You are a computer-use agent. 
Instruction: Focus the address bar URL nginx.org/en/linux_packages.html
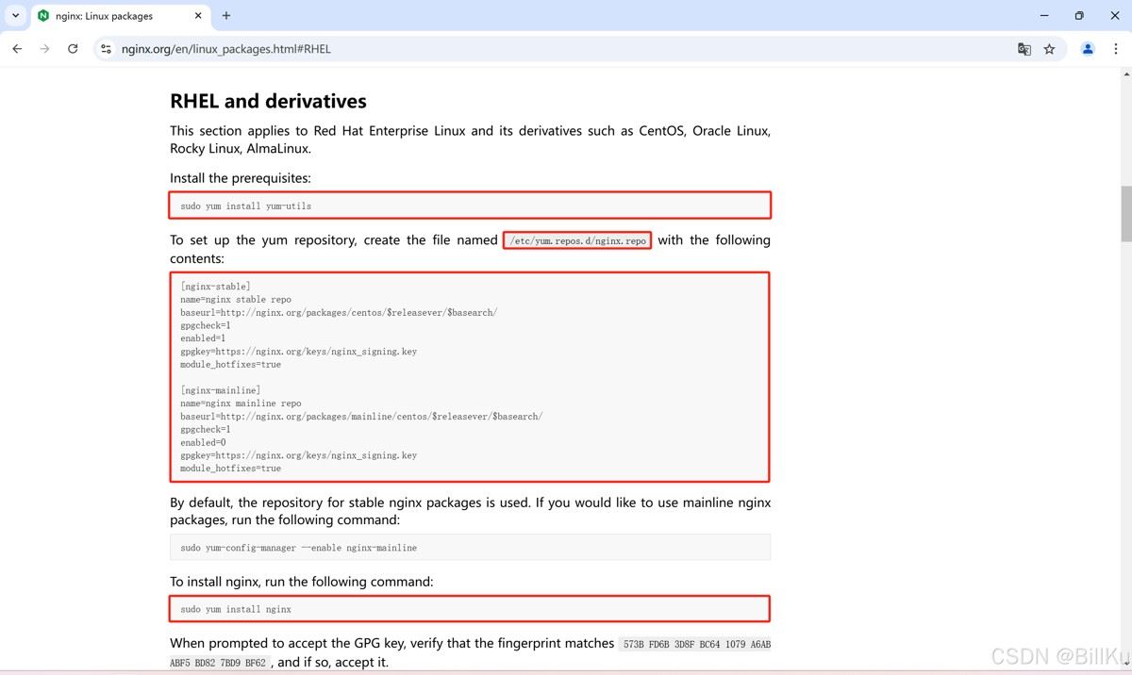pyautogui.click(x=226, y=49)
